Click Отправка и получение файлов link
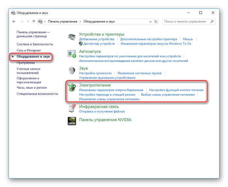228x187 pixels. (x=102, y=111)
